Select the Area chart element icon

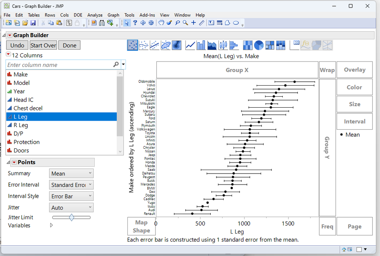pos(212,45)
